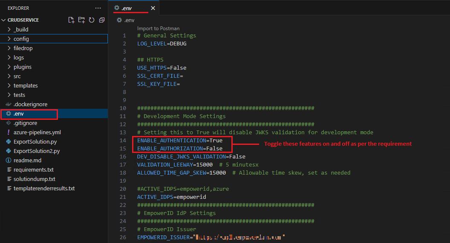Click DEV_DISABLE_JWKS_VALIDATION=False line
Viewport: 450px width, 243px height.
point(191,157)
